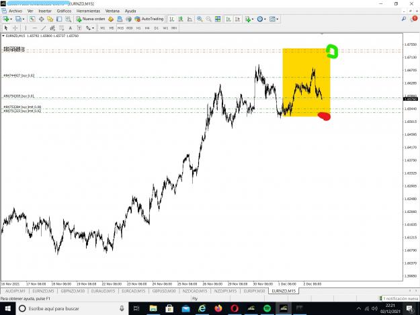Toggle Chart Shift icon
This screenshot has height=315, width=420.
pyautogui.click(x=237, y=19)
